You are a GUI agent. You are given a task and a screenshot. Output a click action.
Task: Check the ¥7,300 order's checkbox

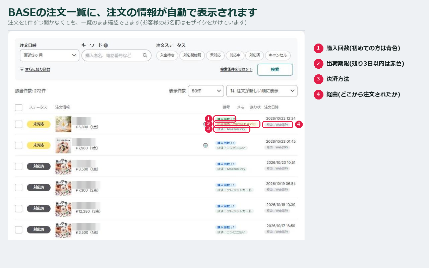pyautogui.click(x=19, y=188)
